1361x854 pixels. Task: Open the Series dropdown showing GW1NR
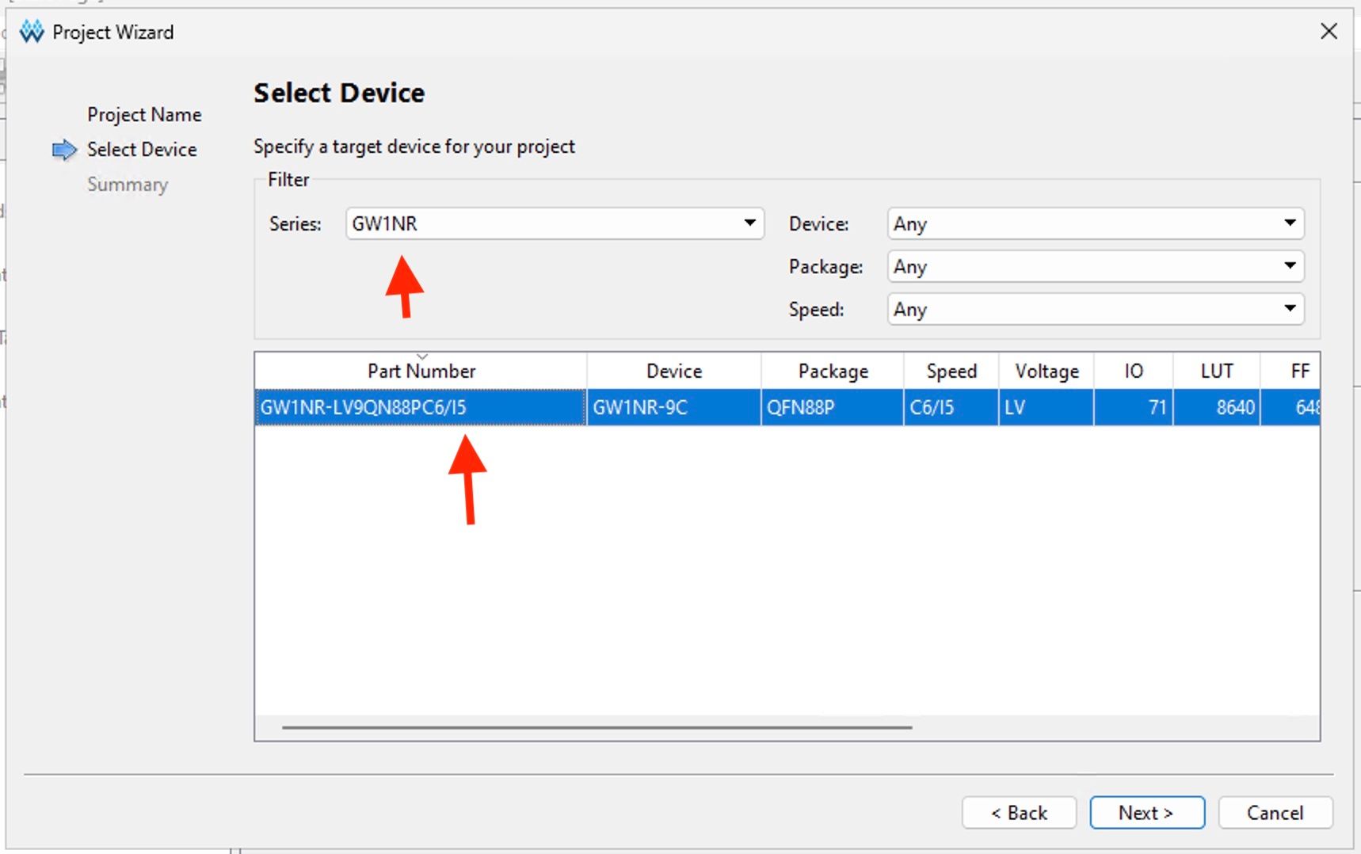pyautogui.click(x=555, y=223)
